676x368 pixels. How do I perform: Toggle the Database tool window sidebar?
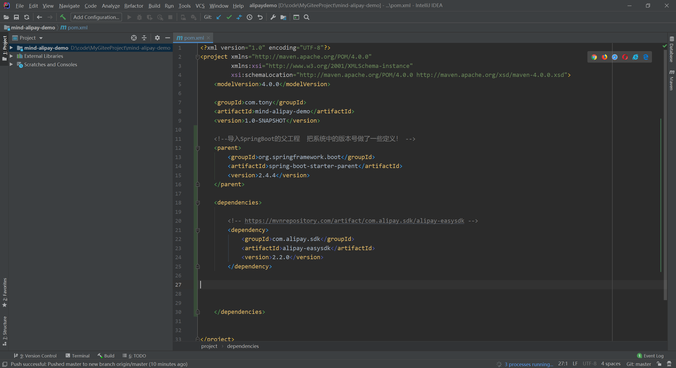pyautogui.click(x=672, y=50)
